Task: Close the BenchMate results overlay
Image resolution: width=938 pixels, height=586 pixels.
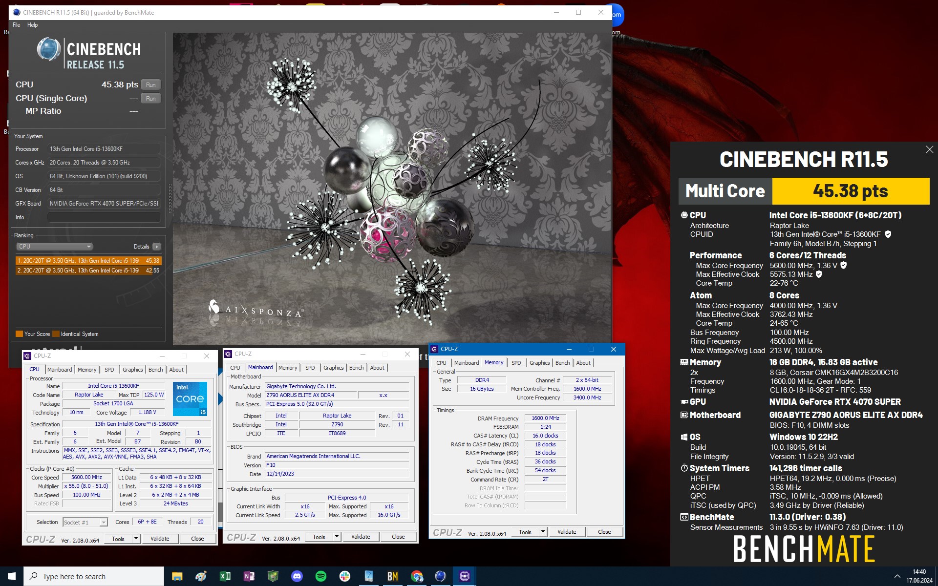Action: (x=929, y=150)
